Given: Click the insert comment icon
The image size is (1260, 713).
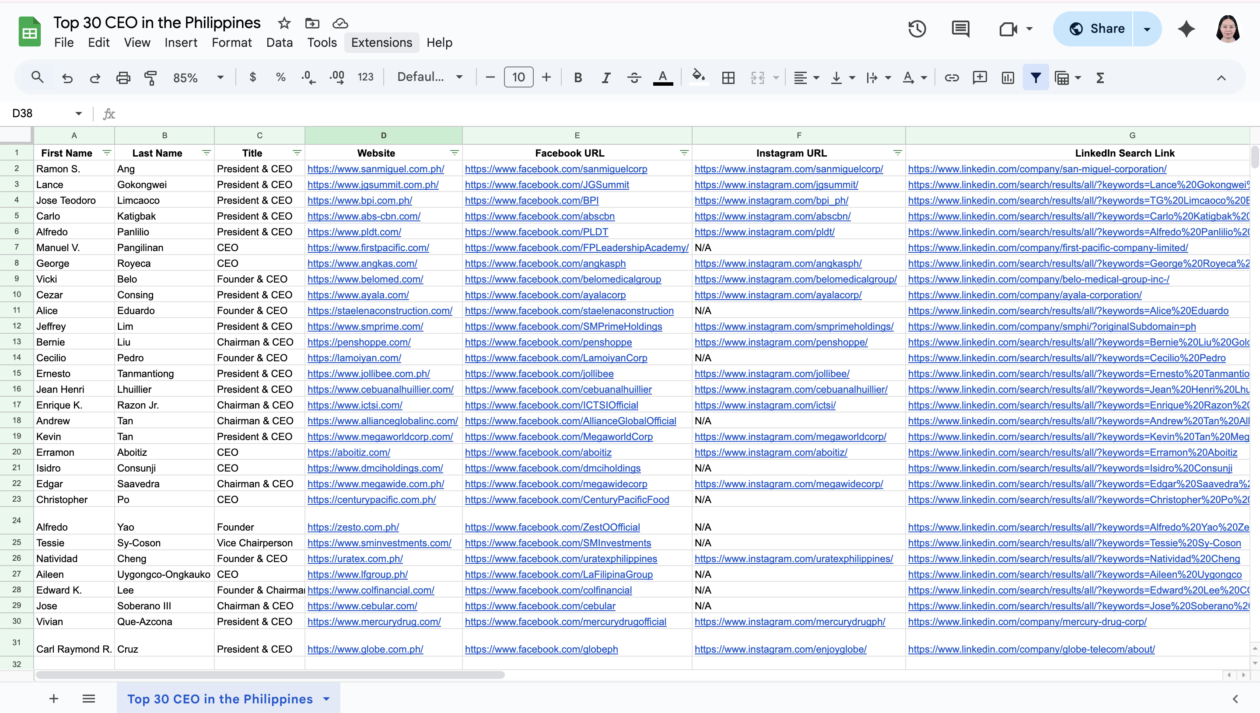Looking at the screenshot, I should [x=980, y=77].
